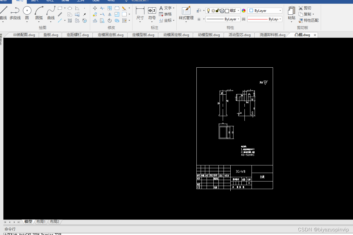Viewport: 353px width, 235px height.
Task: Close the 凸模.dwg tab
Action: point(315,35)
